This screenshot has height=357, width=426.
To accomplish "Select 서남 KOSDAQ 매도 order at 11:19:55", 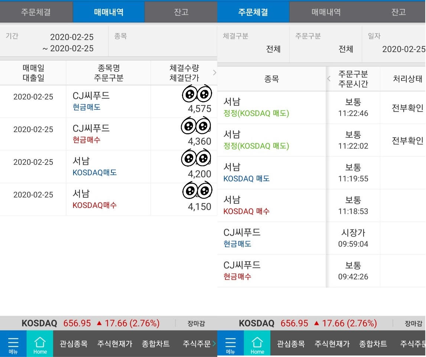I will 321,173.
